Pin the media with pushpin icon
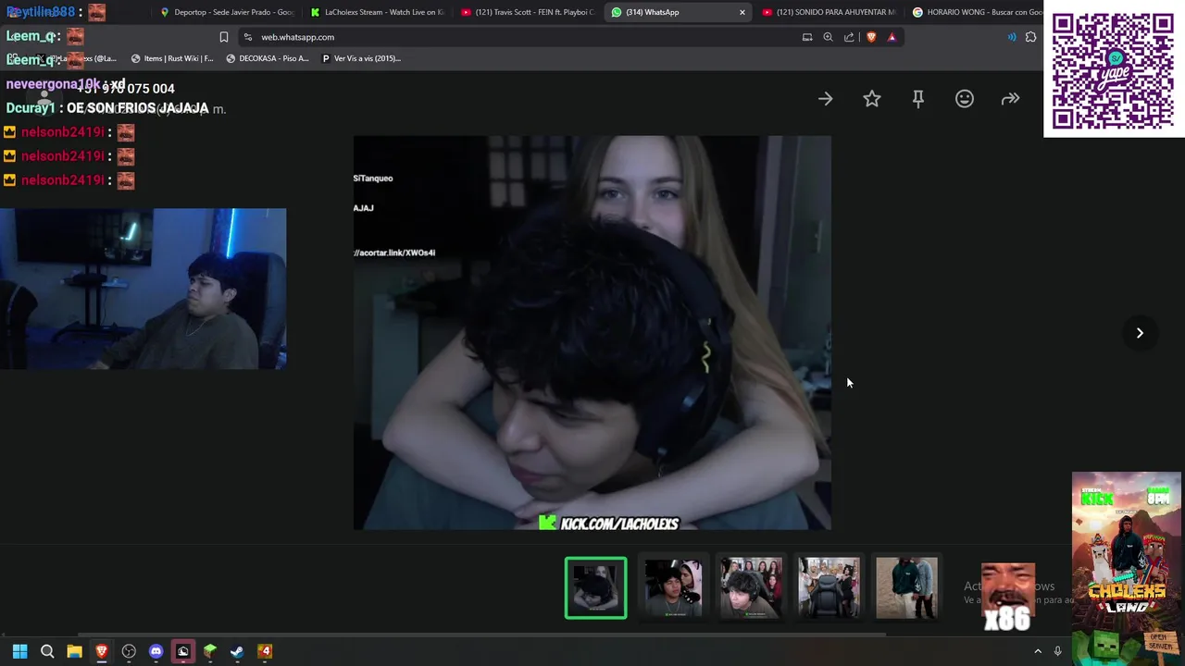The width and height of the screenshot is (1185, 666). (x=918, y=99)
